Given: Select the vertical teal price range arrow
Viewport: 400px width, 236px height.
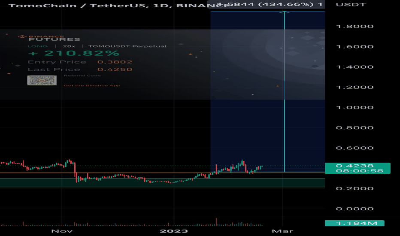Looking at the screenshot, I should pos(285,92).
